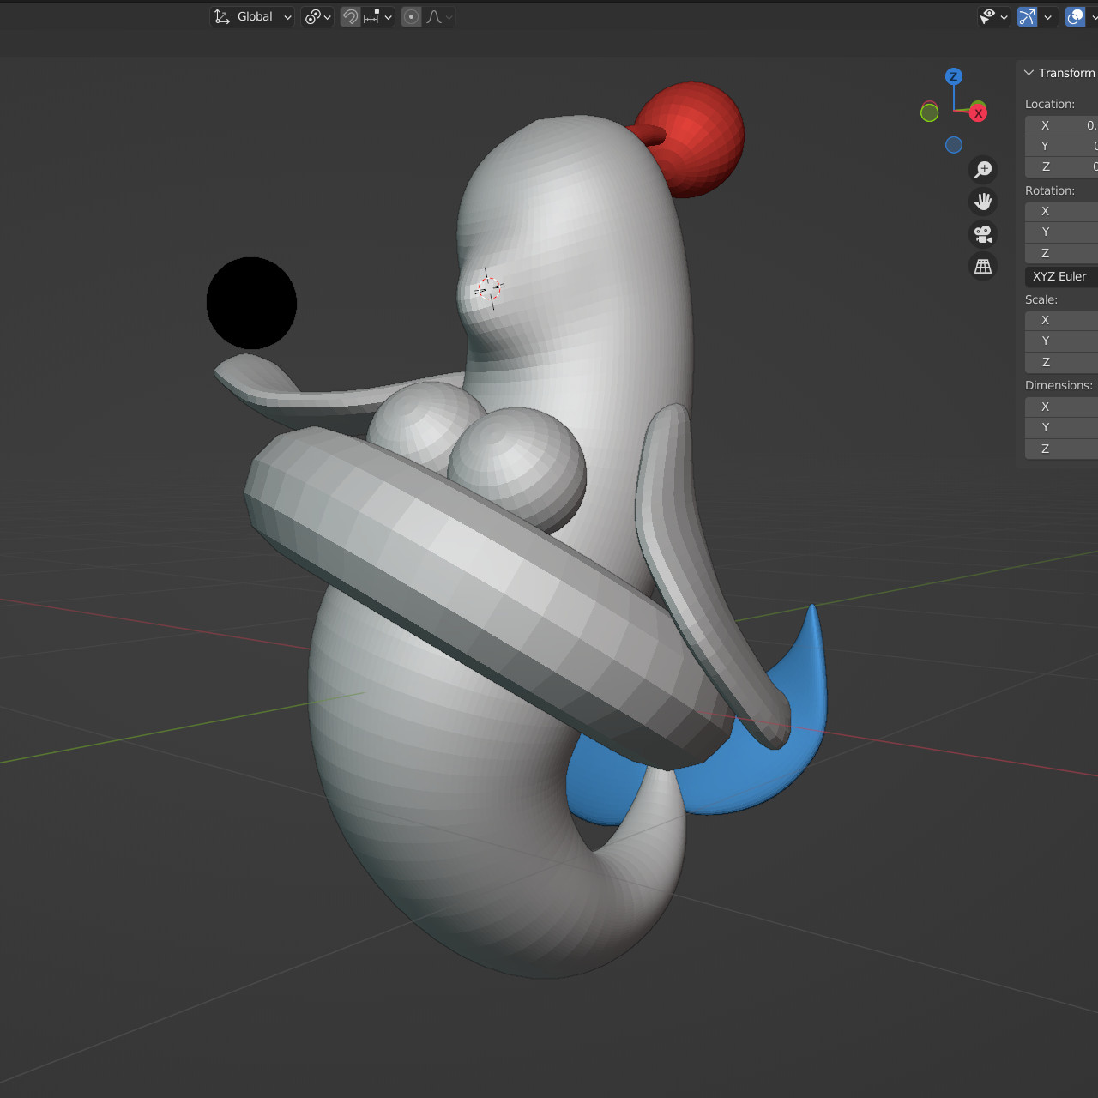Image resolution: width=1098 pixels, height=1098 pixels.
Task: Click the Scale Y value field
Action: coord(1062,341)
